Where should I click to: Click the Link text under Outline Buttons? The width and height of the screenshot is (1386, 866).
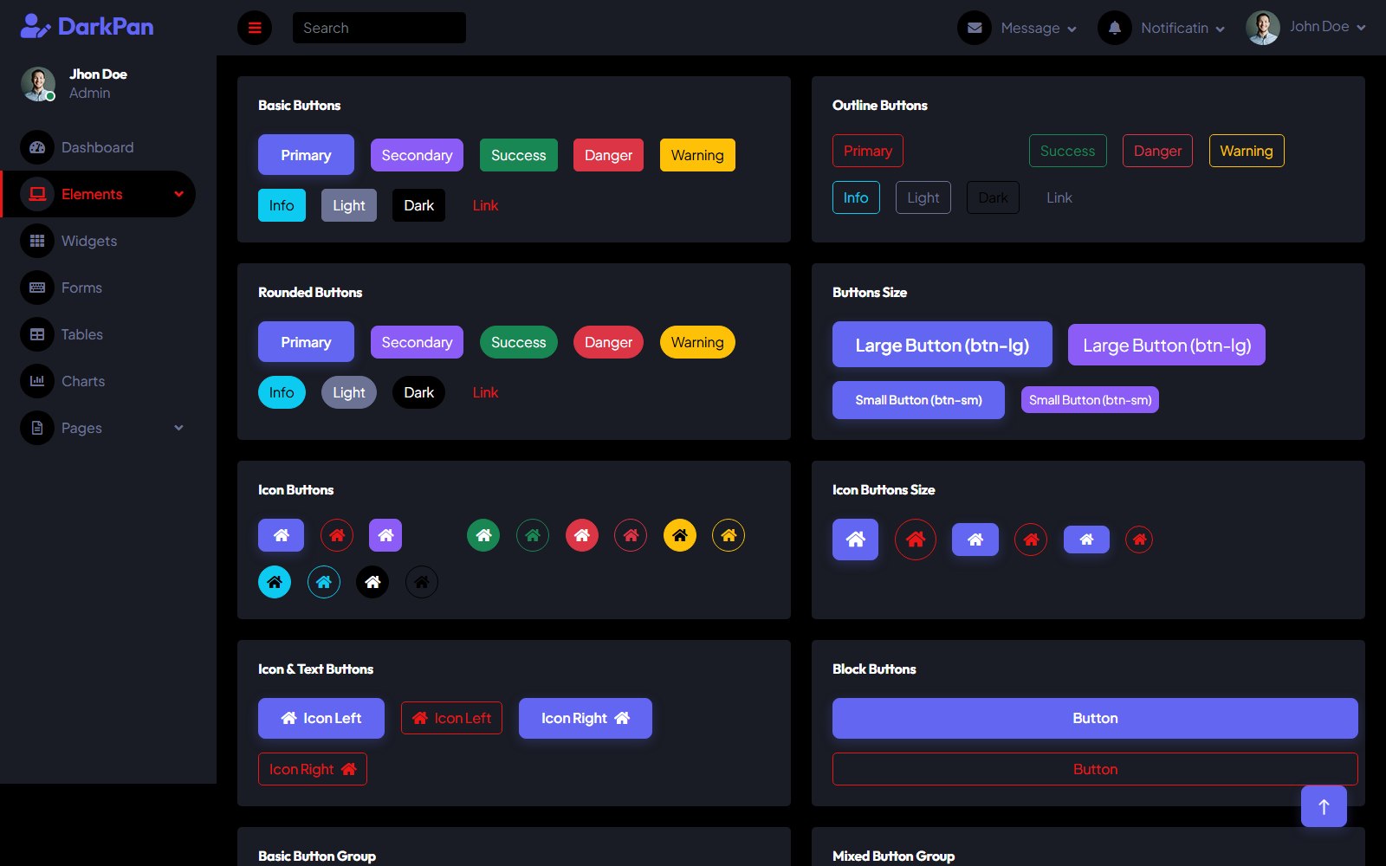(x=1059, y=197)
